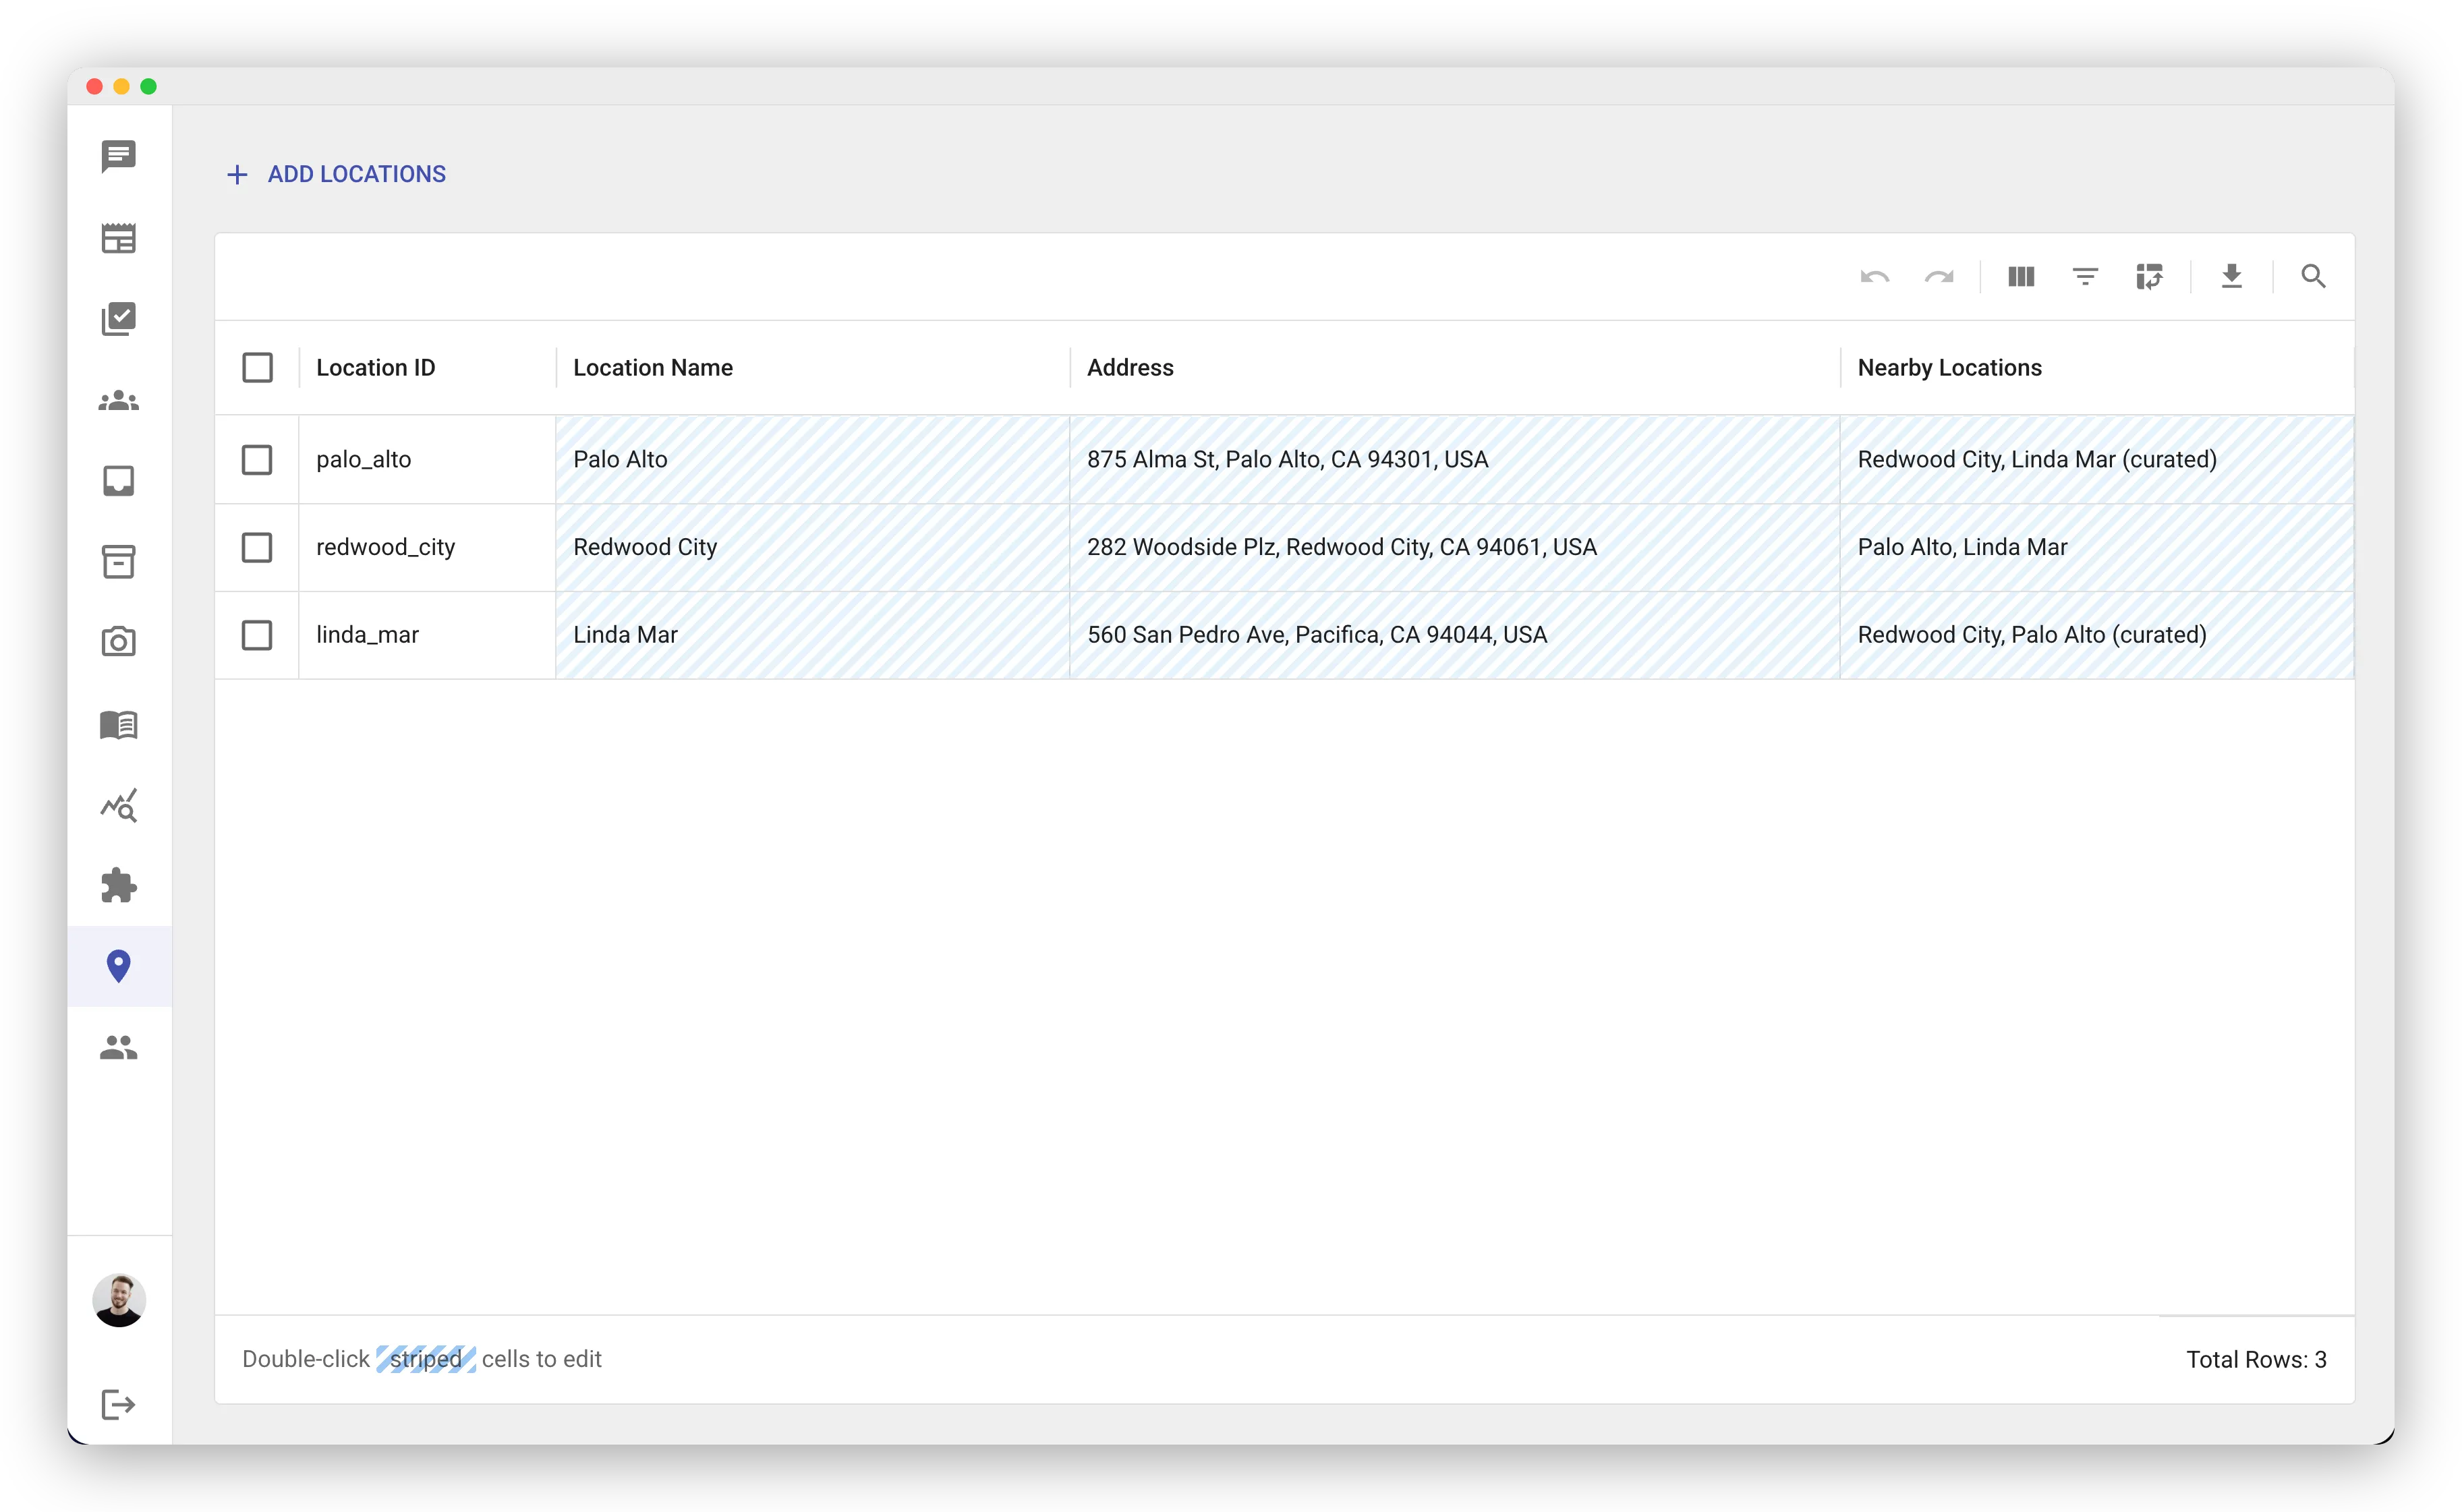
Task: Open the groups sidebar icon with three people
Action: pyautogui.click(x=118, y=401)
